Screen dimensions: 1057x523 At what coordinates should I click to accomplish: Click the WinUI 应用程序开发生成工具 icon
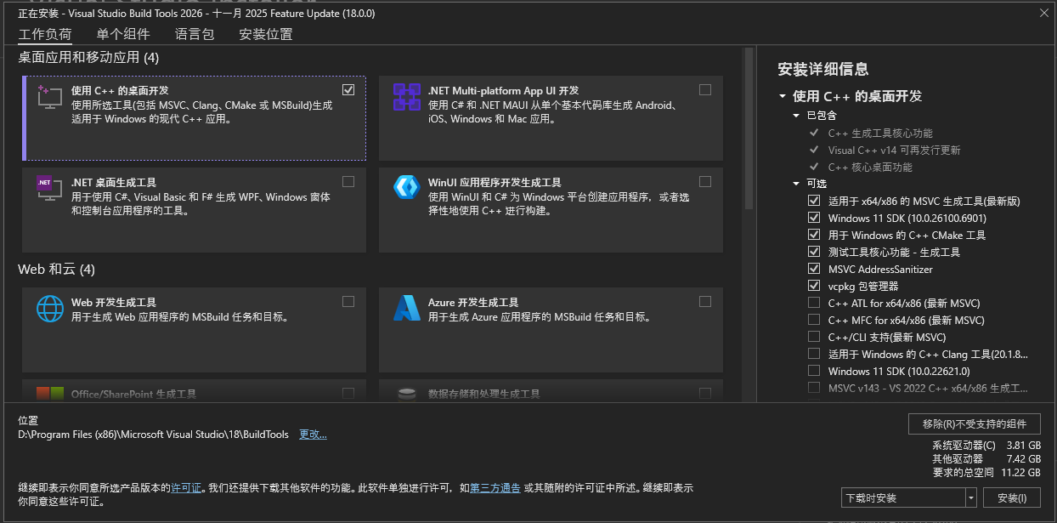click(407, 187)
